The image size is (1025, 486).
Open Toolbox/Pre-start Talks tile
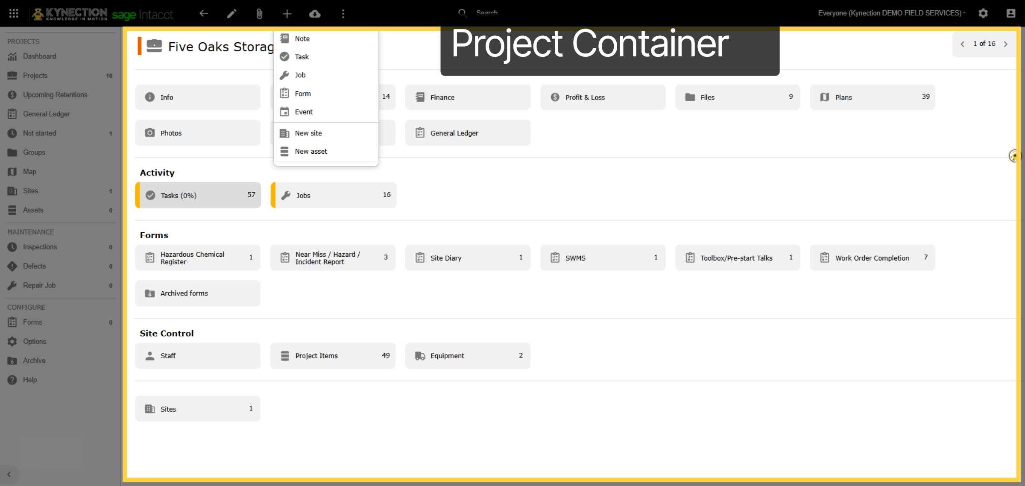(738, 258)
